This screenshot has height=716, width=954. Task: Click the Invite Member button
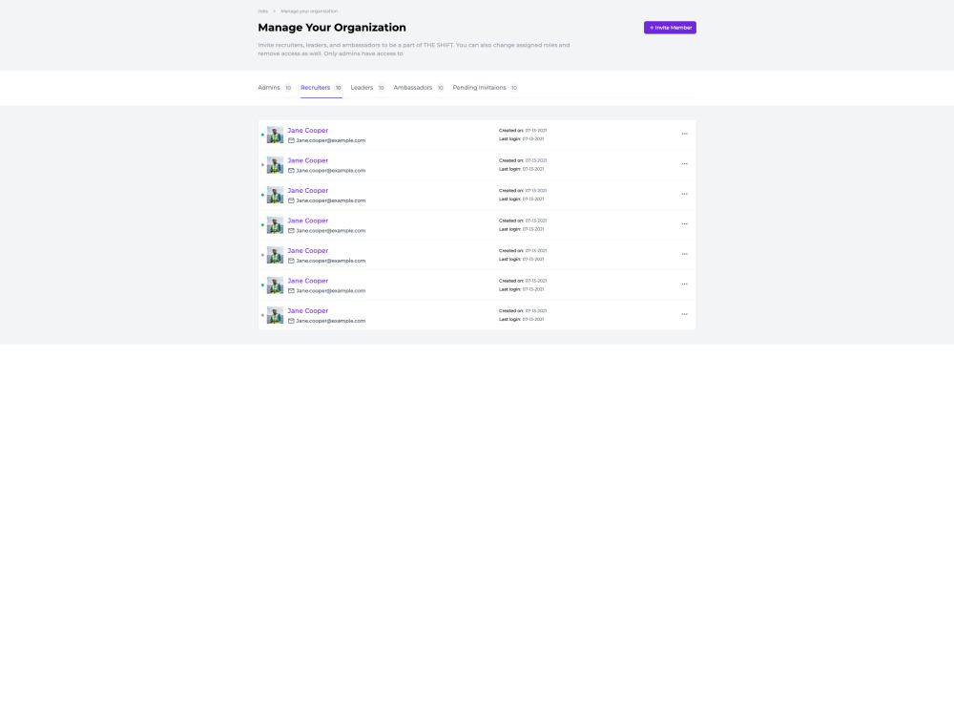pos(670,28)
